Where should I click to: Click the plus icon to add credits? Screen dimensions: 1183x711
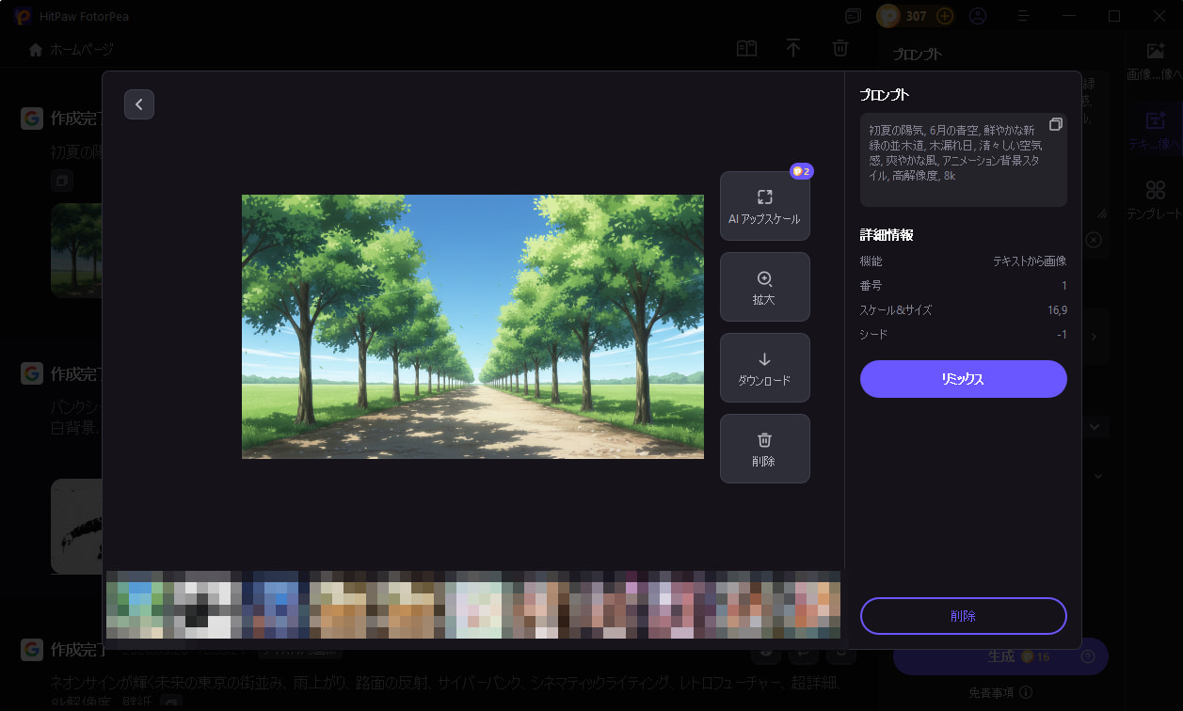click(943, 16)
